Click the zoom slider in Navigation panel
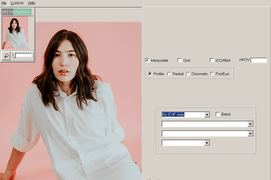Viewport: 271px width, 180px height. [x=23, y=55]
